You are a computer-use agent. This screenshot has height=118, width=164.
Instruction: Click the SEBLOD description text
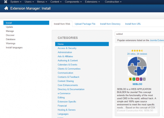point(137,100)
